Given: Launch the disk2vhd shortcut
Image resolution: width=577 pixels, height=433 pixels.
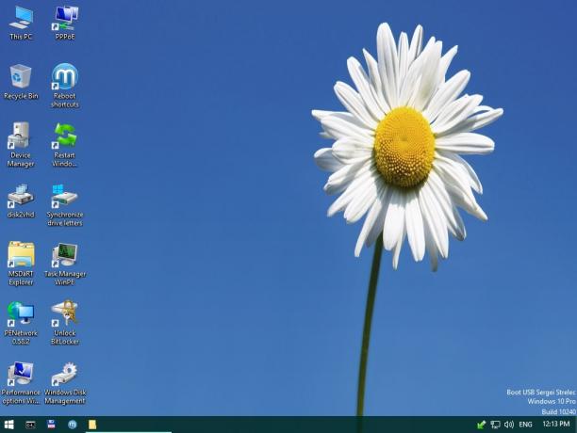Looking at the screenshot, I should click(21, 200).
